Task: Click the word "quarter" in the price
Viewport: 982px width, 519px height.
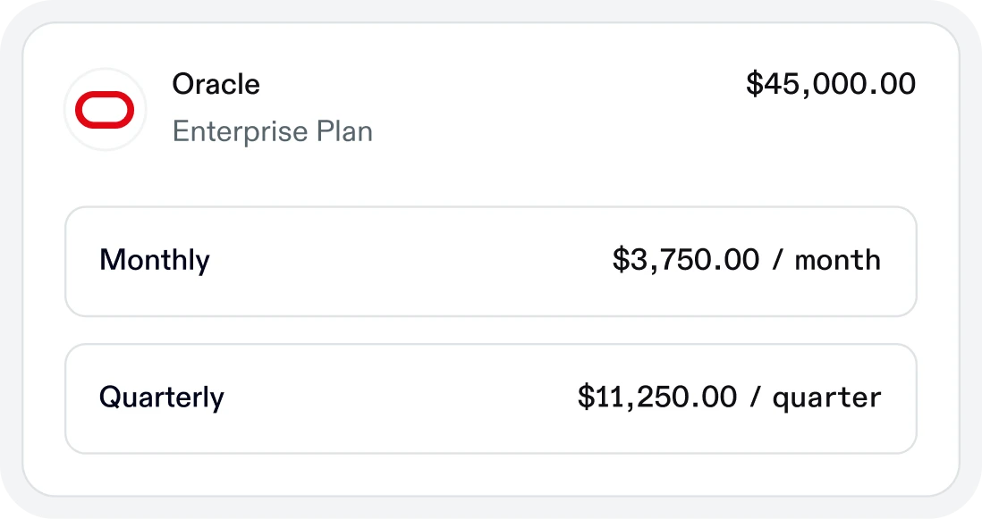Action: (827, 398)
